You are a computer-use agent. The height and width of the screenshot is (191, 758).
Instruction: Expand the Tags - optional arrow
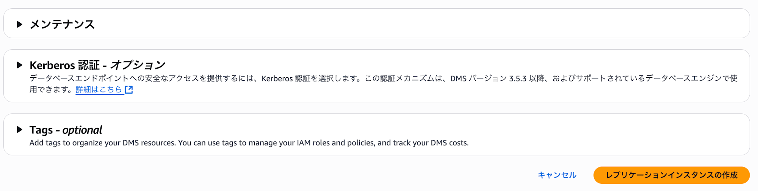pyautogui.click(x=19, y=130)
